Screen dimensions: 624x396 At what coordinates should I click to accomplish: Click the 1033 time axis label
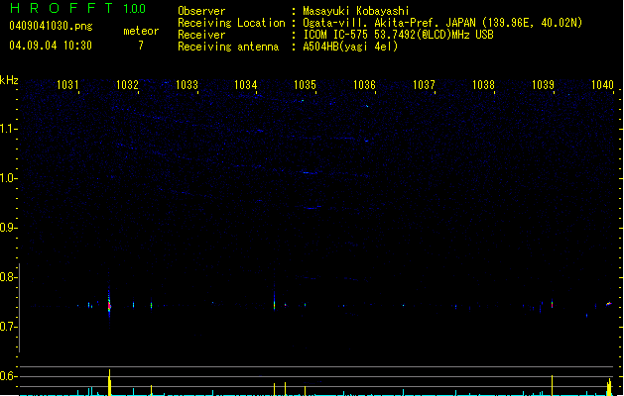(187, 84)
